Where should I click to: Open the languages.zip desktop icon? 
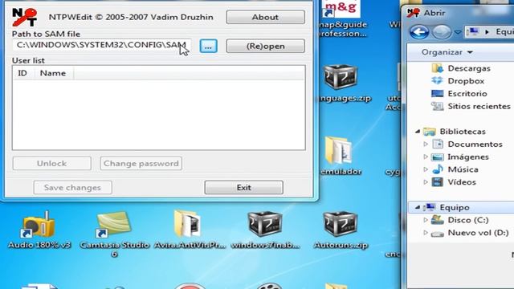pyautogui.click(x=341, y=77)
